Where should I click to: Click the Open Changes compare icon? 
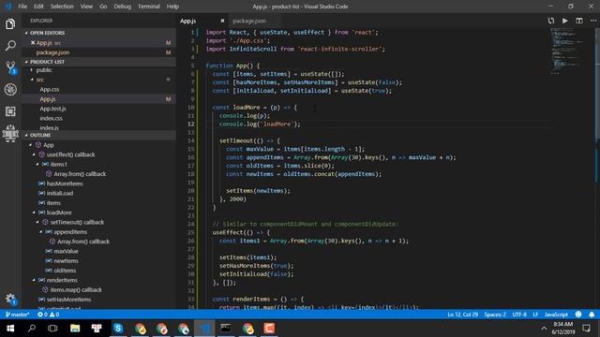click(550, 21)
